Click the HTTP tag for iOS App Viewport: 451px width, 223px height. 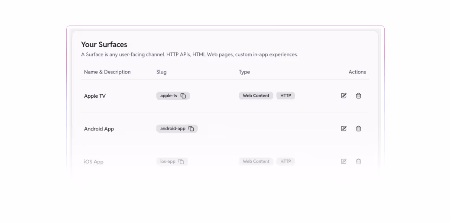click(286, 161)
